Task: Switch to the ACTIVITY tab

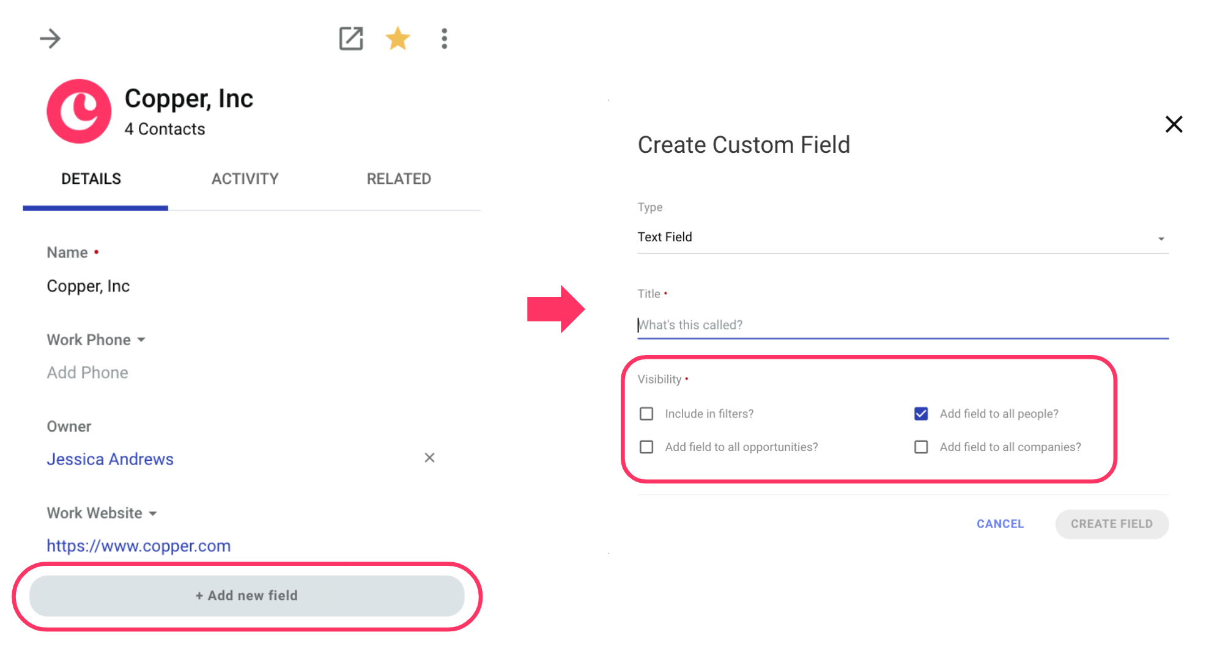Action: [245, 179]
